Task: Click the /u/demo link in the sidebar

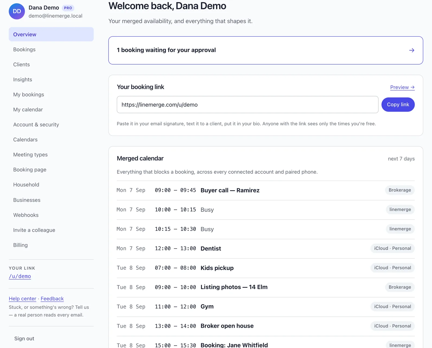Action: point(20,276)
